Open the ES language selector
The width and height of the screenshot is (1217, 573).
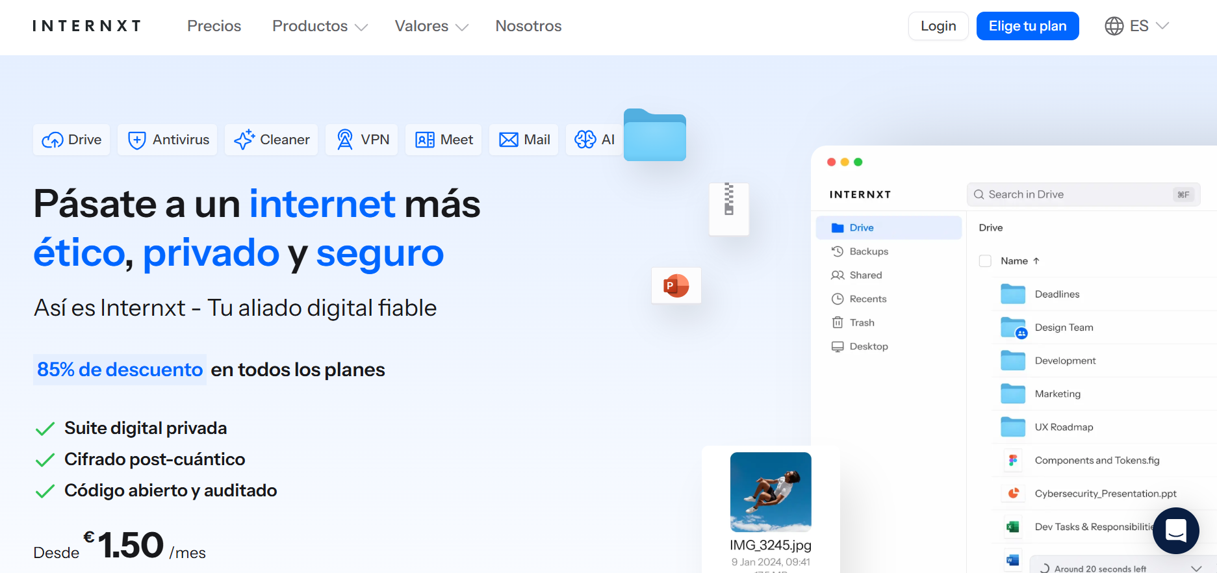pos(1137,26)
